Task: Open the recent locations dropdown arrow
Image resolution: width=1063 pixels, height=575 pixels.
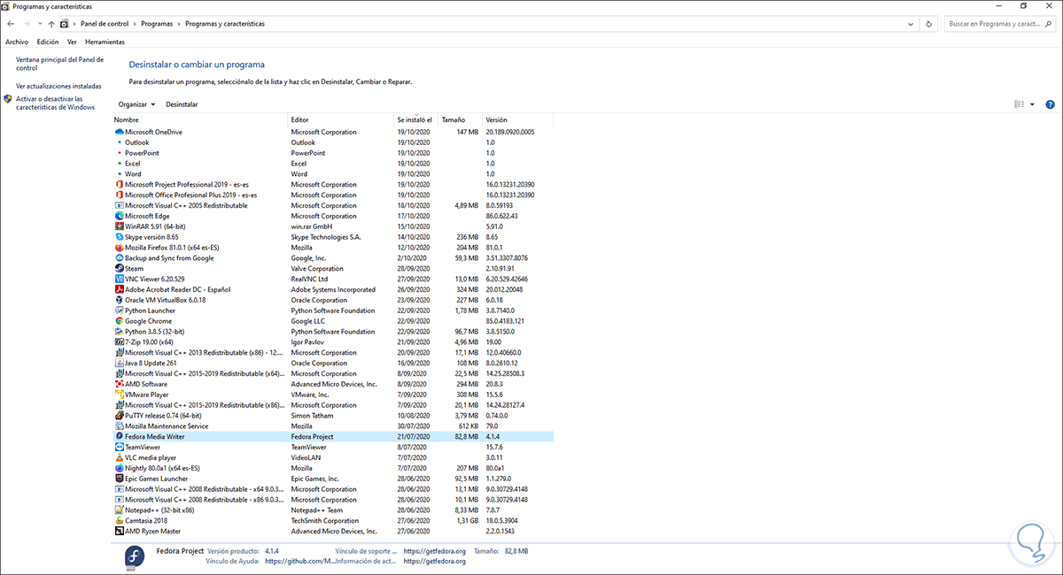Action: coord(39,24)
